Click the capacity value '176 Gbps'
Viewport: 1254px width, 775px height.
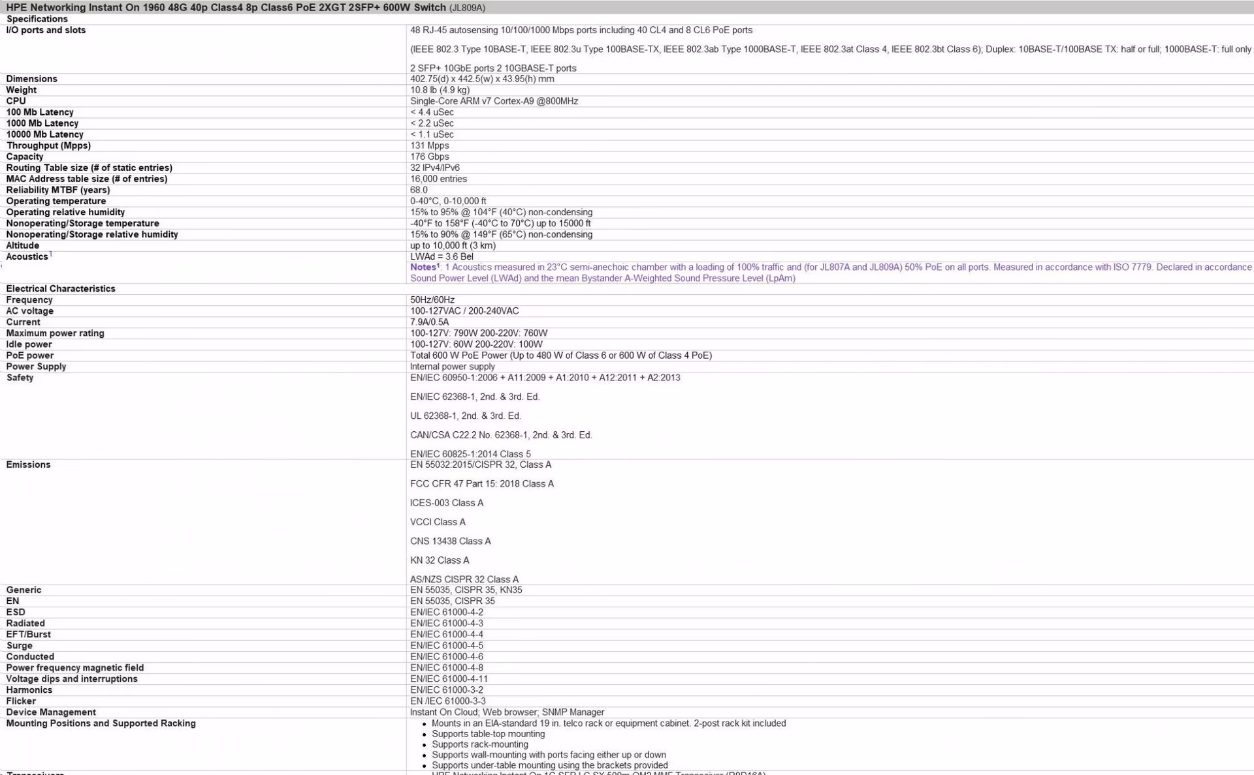(x=430, y=157)
